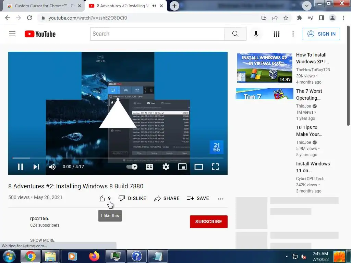Subscribe to the rpc2166 channel
Viewport: 351px width, 263px height.
209,222
